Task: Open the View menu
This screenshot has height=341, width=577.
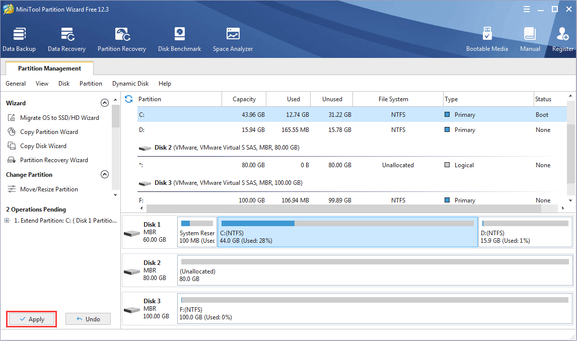Action: [42, 84]
